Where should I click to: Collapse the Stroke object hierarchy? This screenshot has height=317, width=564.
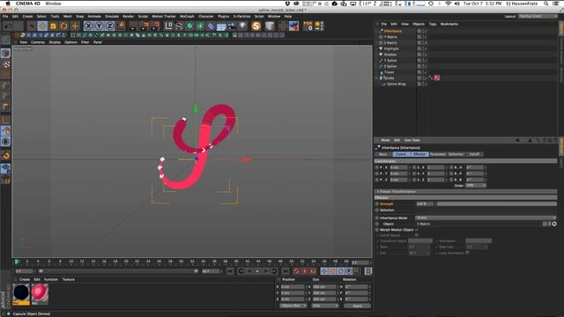[x=376, y=78]
